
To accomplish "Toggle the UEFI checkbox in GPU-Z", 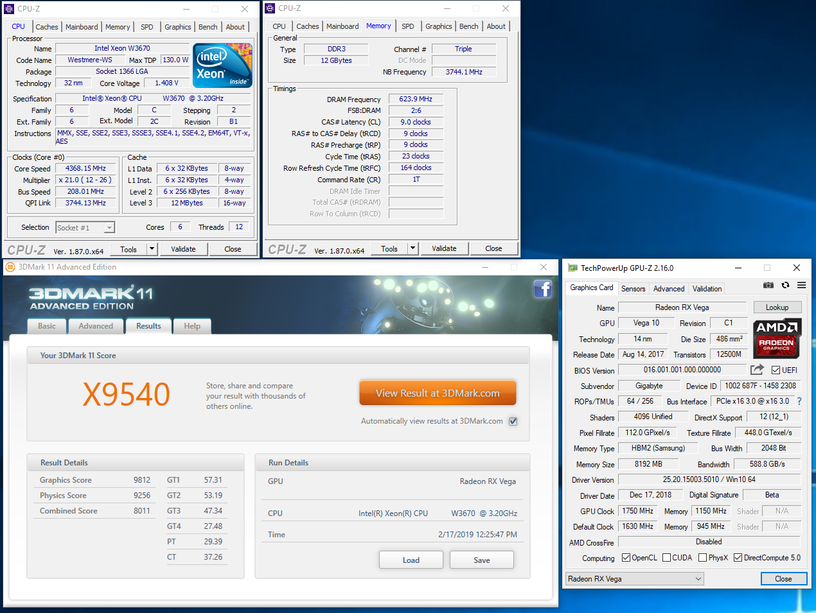I will 776,370.
